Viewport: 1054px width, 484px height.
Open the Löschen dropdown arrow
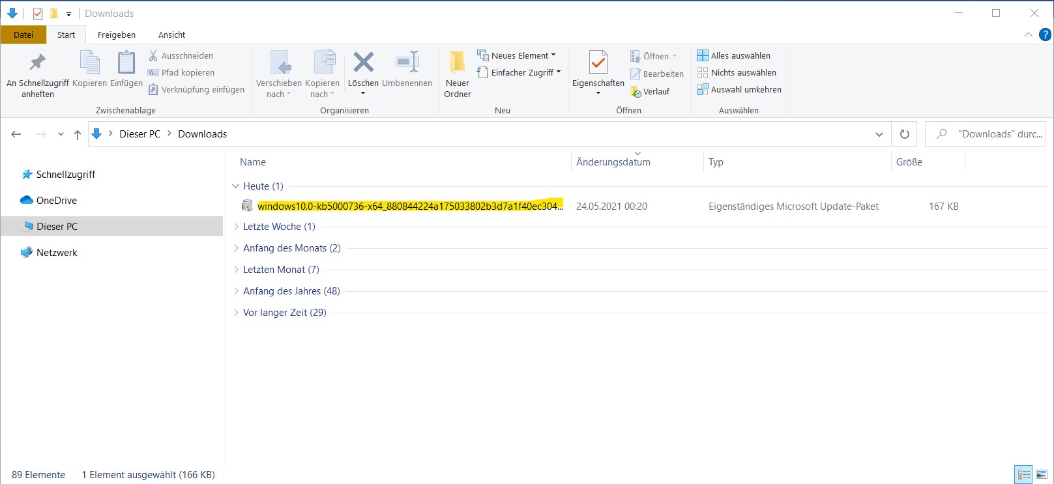[x=363, y=93]
